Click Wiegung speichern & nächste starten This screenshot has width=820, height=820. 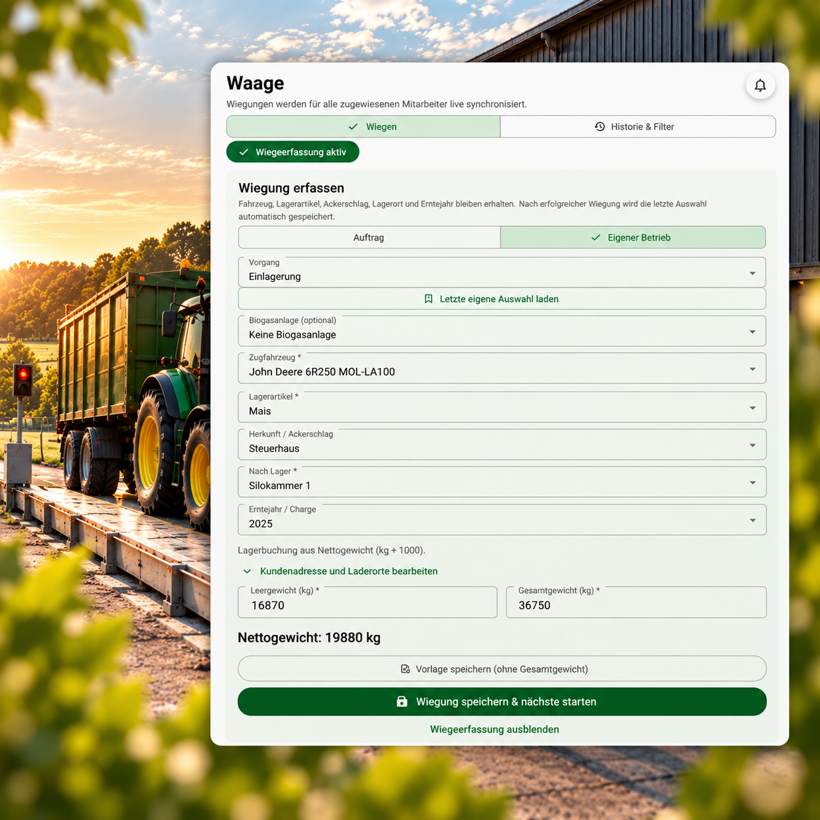[x=502, y=702]
